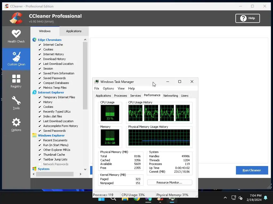
Task: Click Autocomplete Form History label
Action: click(x=61, y=126)
